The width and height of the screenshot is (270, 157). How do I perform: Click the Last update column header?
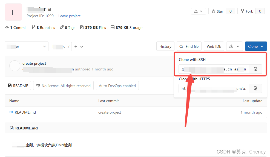[x=252, y=101]
